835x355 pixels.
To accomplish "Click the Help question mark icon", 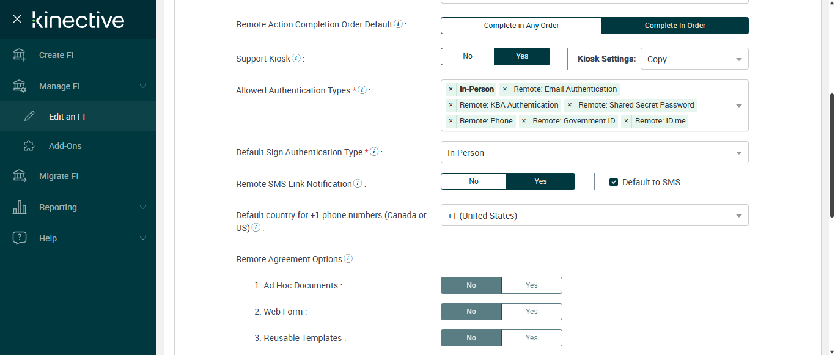I will tap(20, 238).
